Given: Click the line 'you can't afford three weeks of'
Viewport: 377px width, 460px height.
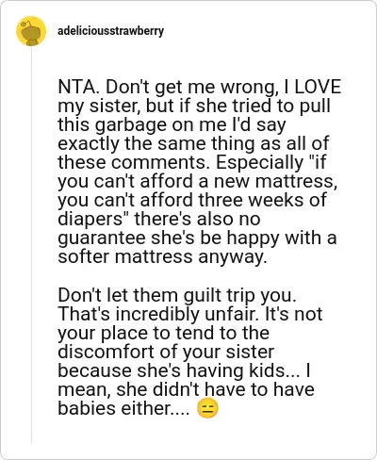Looking at the screenshot, I should 192,200.
